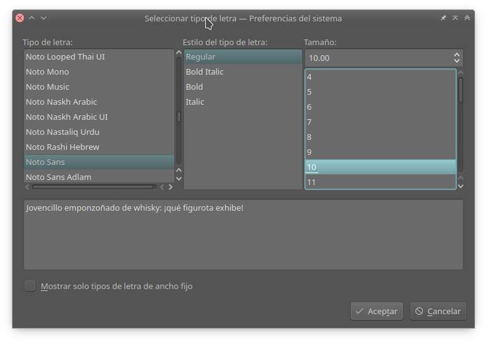Pick font size 10
Screen dimensions: 487x343
[x=380, y=167]
